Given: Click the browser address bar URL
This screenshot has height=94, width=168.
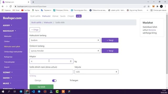Looking at the screenshot, I should point(32,6).
